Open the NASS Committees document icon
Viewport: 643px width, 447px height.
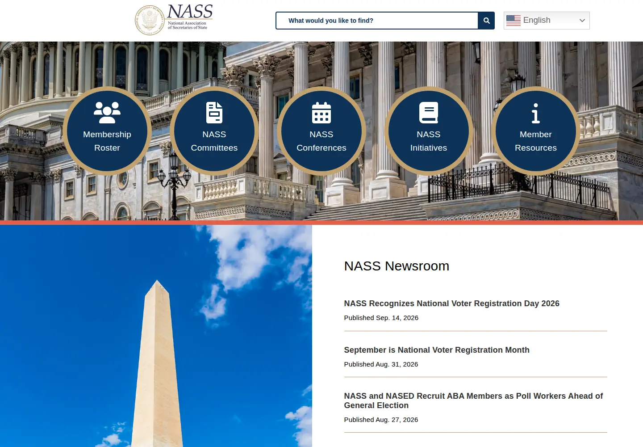click(214, 113)
